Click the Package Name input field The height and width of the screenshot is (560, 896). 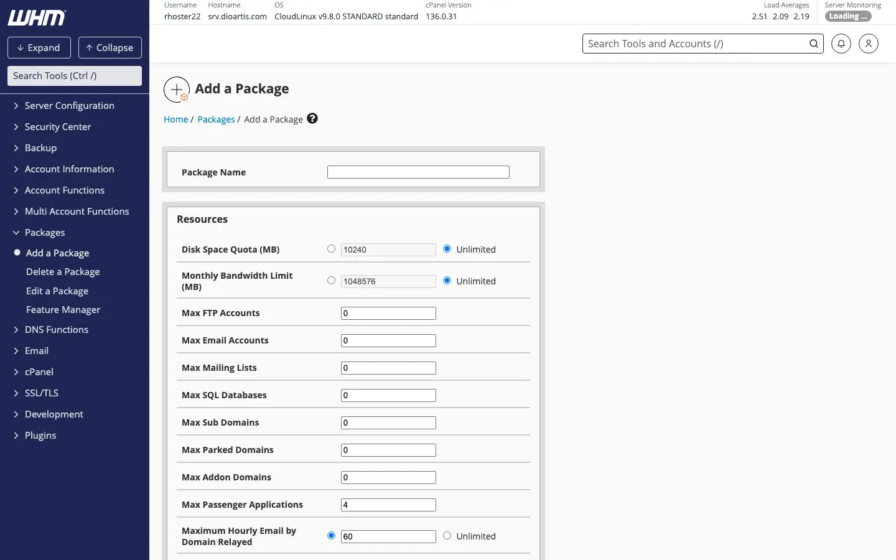click(418, 172)
